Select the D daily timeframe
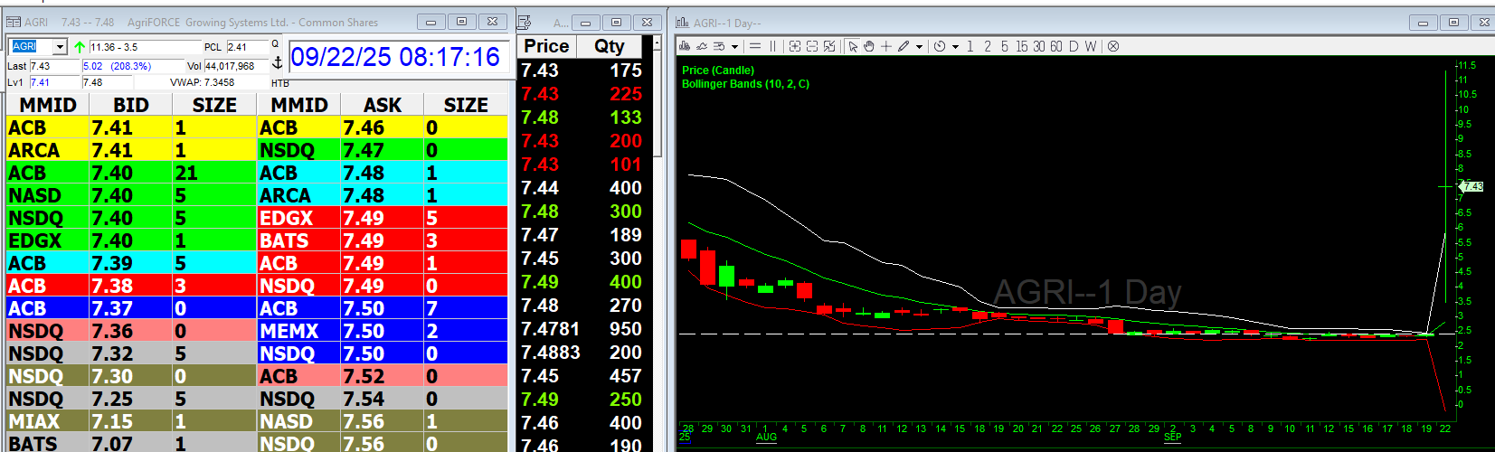The height and width of the screenshot is (452, 1495). coord(1074,46)
